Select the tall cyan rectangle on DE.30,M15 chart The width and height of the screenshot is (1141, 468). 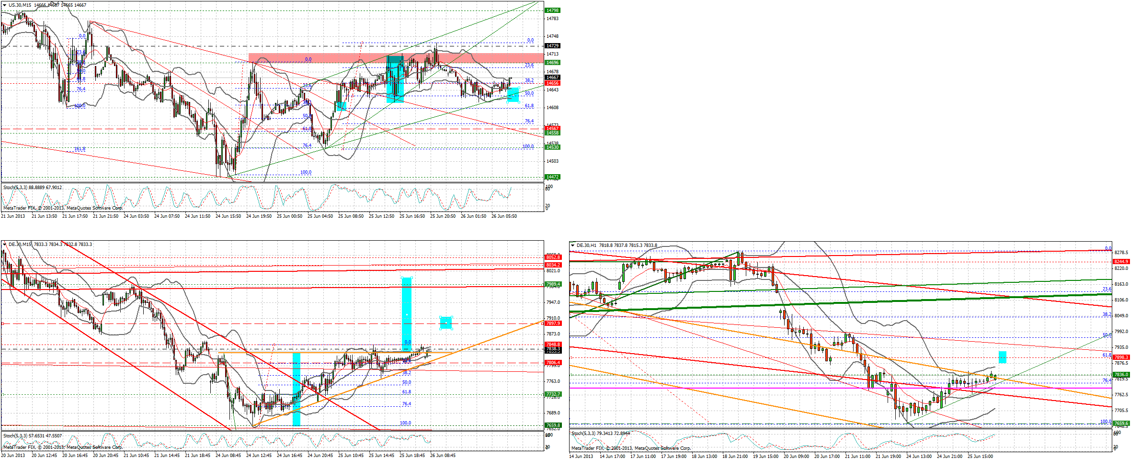point(407,315)
